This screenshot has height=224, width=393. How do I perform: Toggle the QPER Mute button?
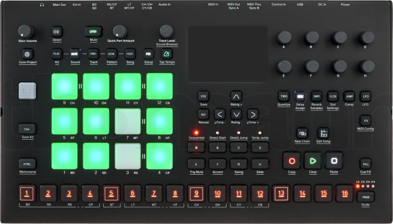(94, 32)
